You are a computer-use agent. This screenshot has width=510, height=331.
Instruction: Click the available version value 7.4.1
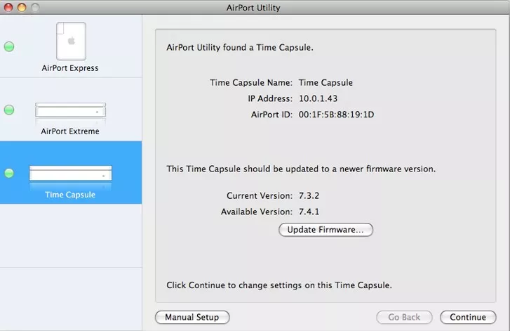click(309, 212)
